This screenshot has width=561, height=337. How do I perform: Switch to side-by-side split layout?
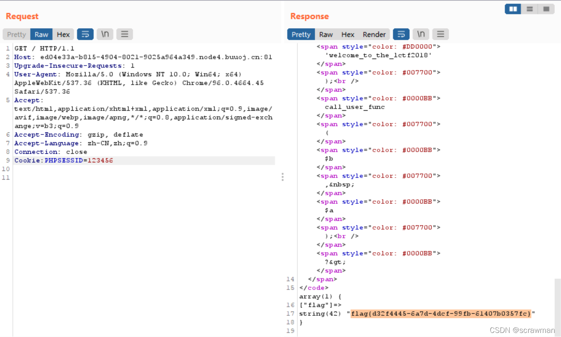513,9
